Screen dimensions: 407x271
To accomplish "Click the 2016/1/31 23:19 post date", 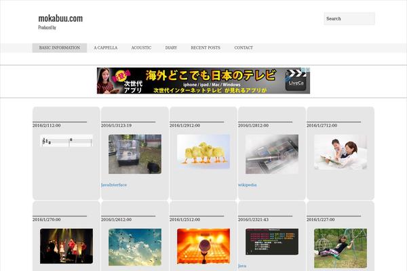I will (116, 125).
